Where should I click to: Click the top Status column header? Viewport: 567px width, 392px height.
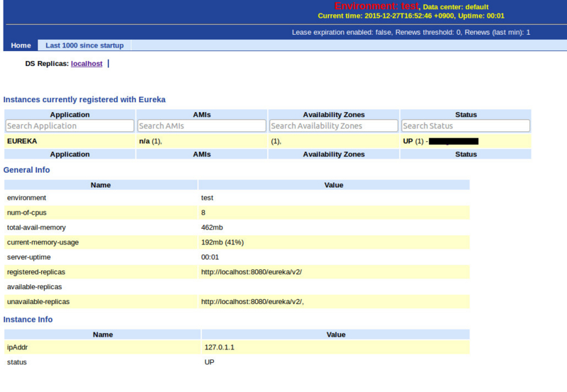(466, 115)
